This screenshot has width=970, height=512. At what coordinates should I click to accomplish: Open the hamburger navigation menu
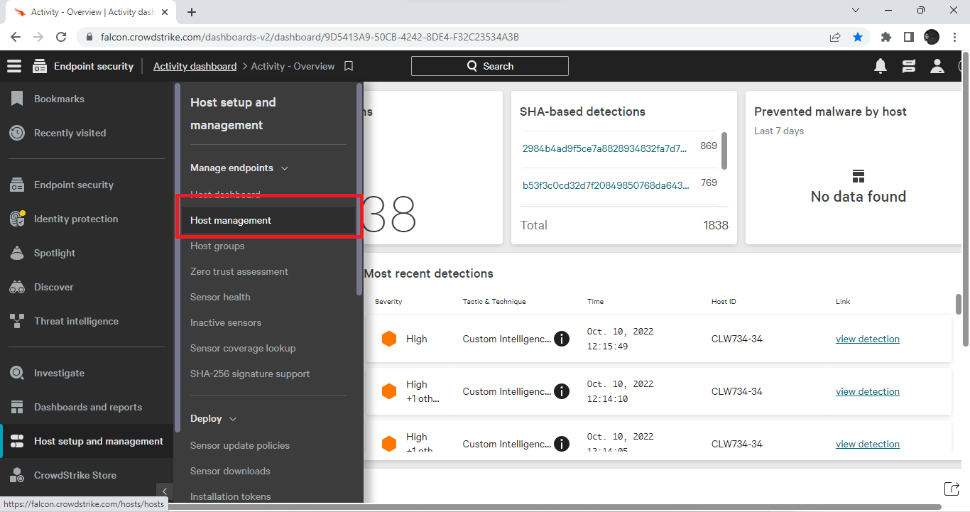pos(14,66)
